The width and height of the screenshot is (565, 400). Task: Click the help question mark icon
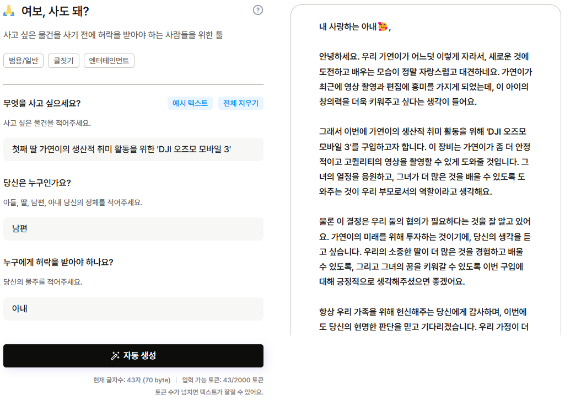click(x=257, y=10)
